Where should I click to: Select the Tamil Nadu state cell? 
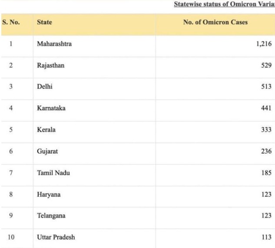point(53,173)
